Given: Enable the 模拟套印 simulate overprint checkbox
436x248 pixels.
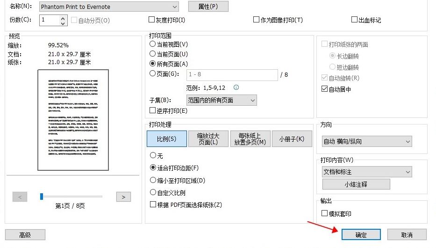Looking at the screenshot, I should pyautogui.click(x=324, y=213).
